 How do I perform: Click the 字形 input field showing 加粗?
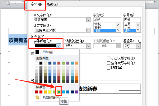pos(107,20)
